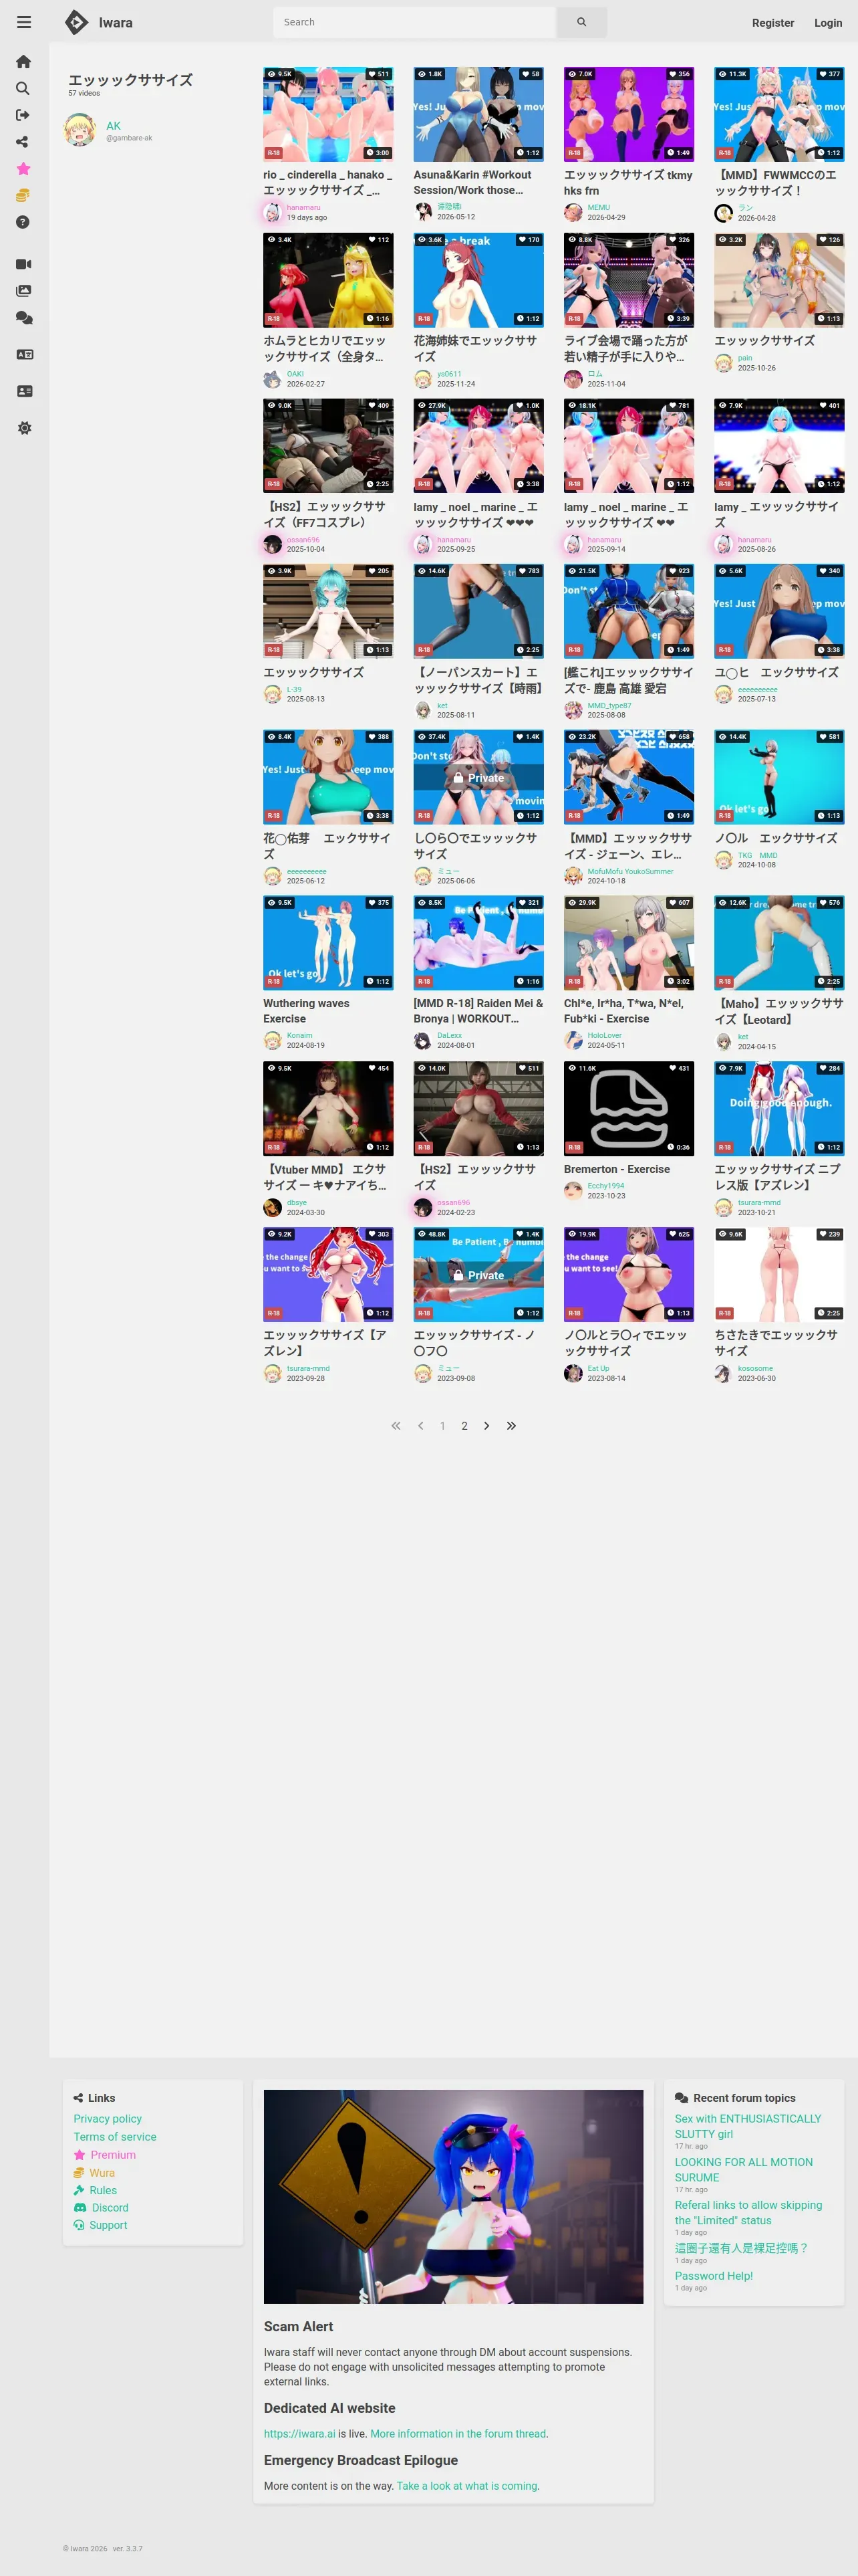The height and width of the screenshot is (2576, 858).
Task: Open forum topic 'Referal links to allow skipping'
Action: (748, 2213)
